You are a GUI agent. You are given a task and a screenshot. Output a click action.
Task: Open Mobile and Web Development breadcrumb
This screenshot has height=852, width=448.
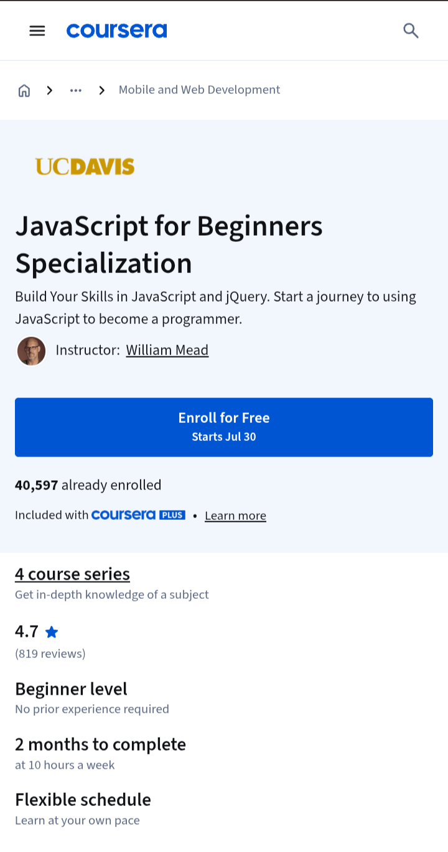[x=199, y=90]
